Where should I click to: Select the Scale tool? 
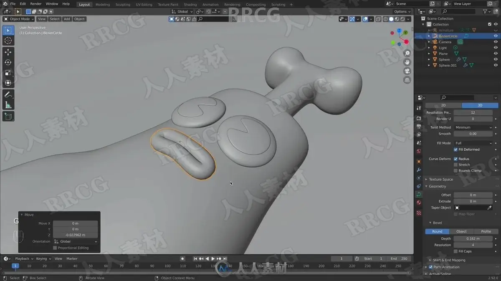8,72
